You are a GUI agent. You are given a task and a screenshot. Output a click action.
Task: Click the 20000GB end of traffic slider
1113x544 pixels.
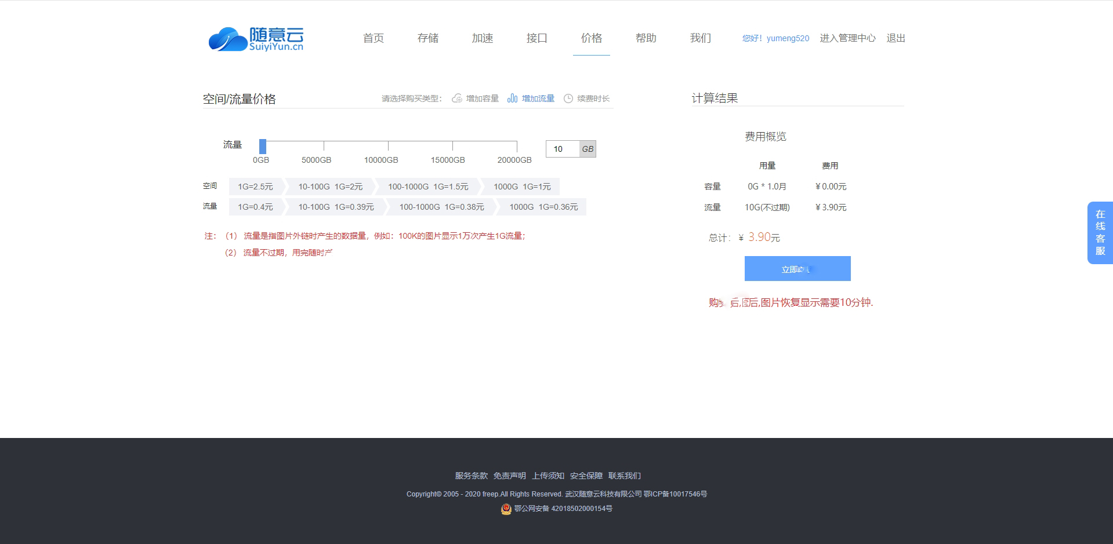516,146
